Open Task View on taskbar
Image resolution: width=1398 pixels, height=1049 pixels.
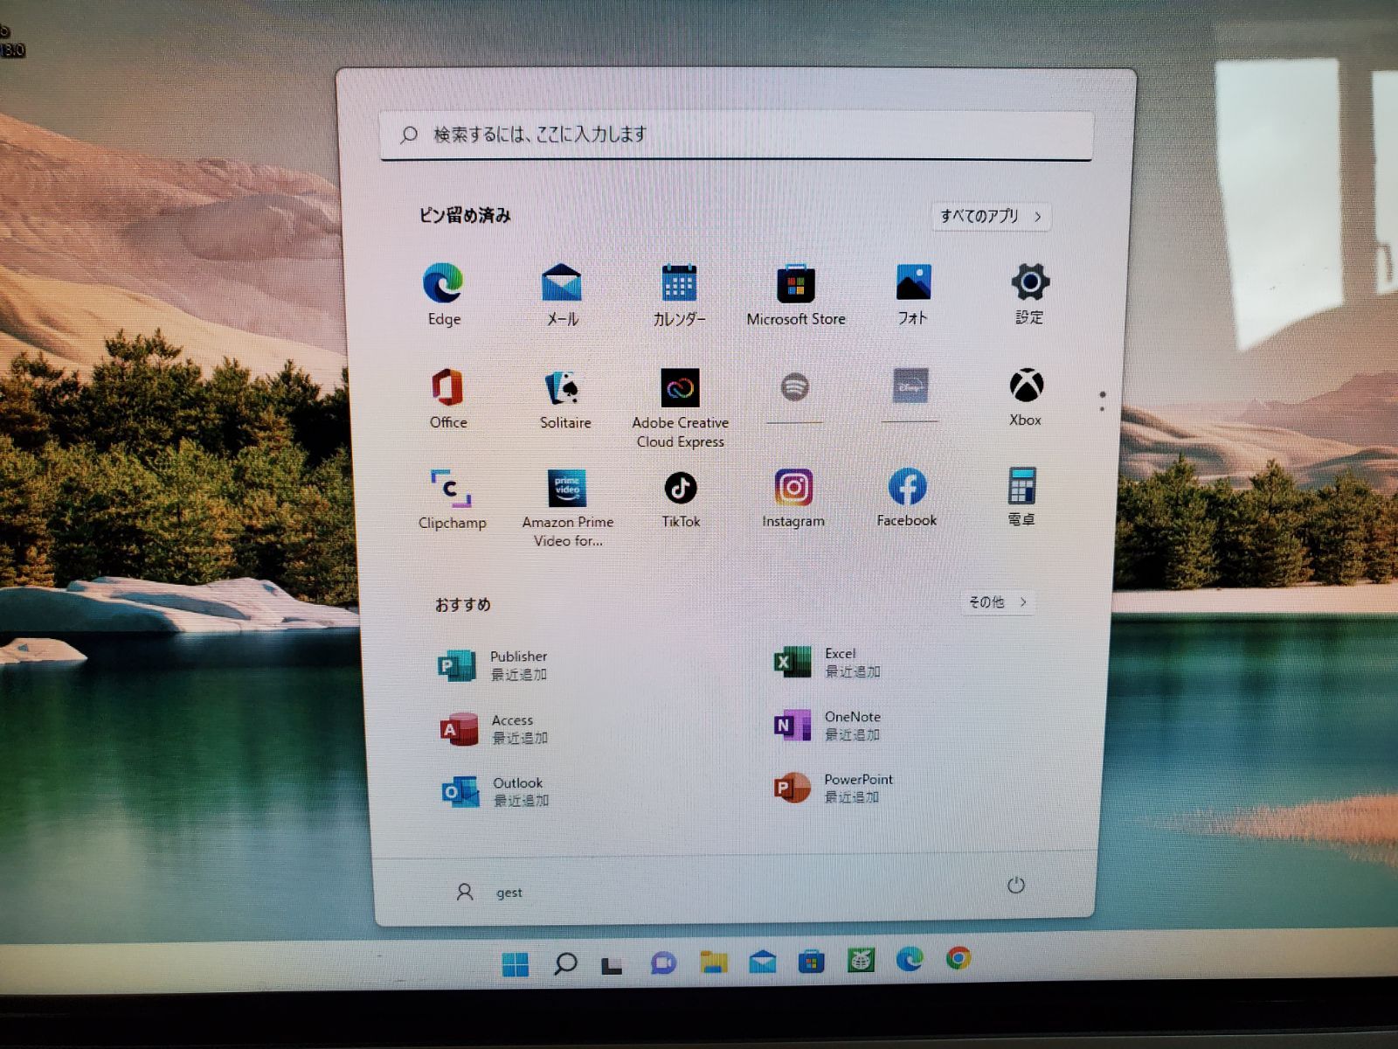(612, 965)
